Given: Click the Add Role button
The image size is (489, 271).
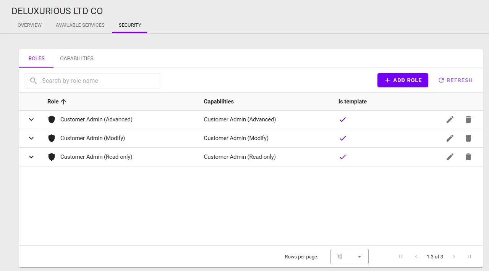Looking at the screenshot, I should pos(403,80).
